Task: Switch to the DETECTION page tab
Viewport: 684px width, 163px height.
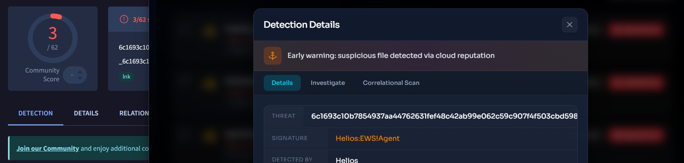Action: 35,113
